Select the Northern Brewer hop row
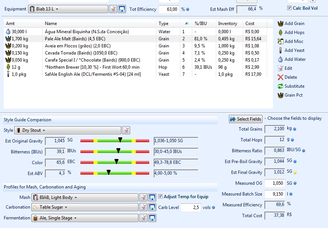328x228 pixels. [x=135, y=67]
